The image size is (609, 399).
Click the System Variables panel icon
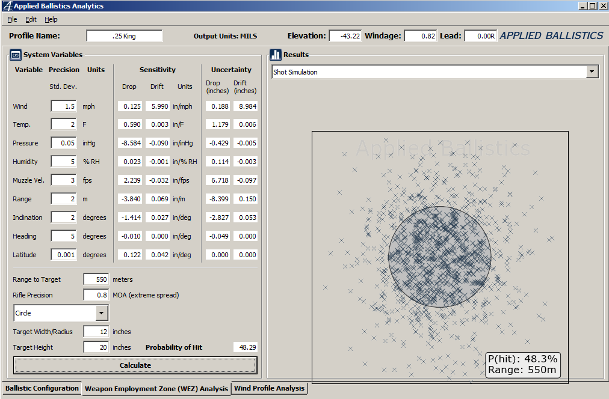(16, 55)
